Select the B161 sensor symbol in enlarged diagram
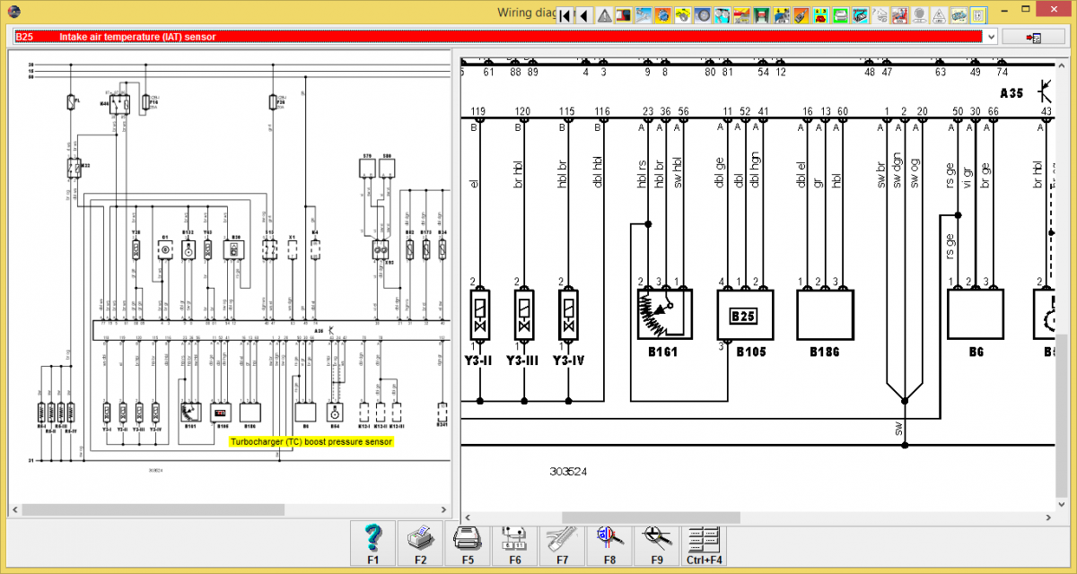 click(664, 315)
